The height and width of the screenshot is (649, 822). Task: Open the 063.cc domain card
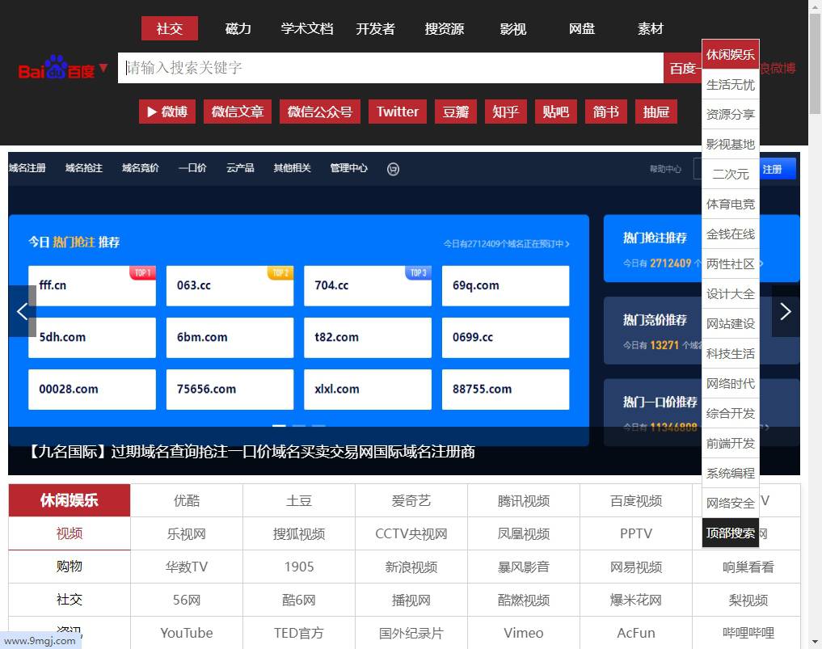click(x=230, y=286)
